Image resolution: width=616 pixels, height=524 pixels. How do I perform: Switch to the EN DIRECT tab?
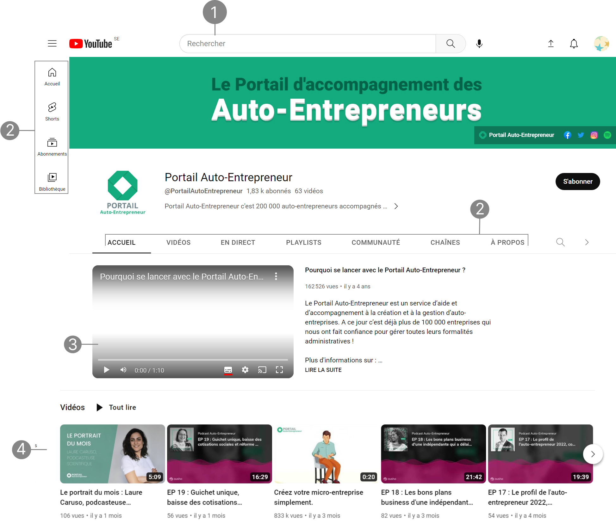[238, 243]
